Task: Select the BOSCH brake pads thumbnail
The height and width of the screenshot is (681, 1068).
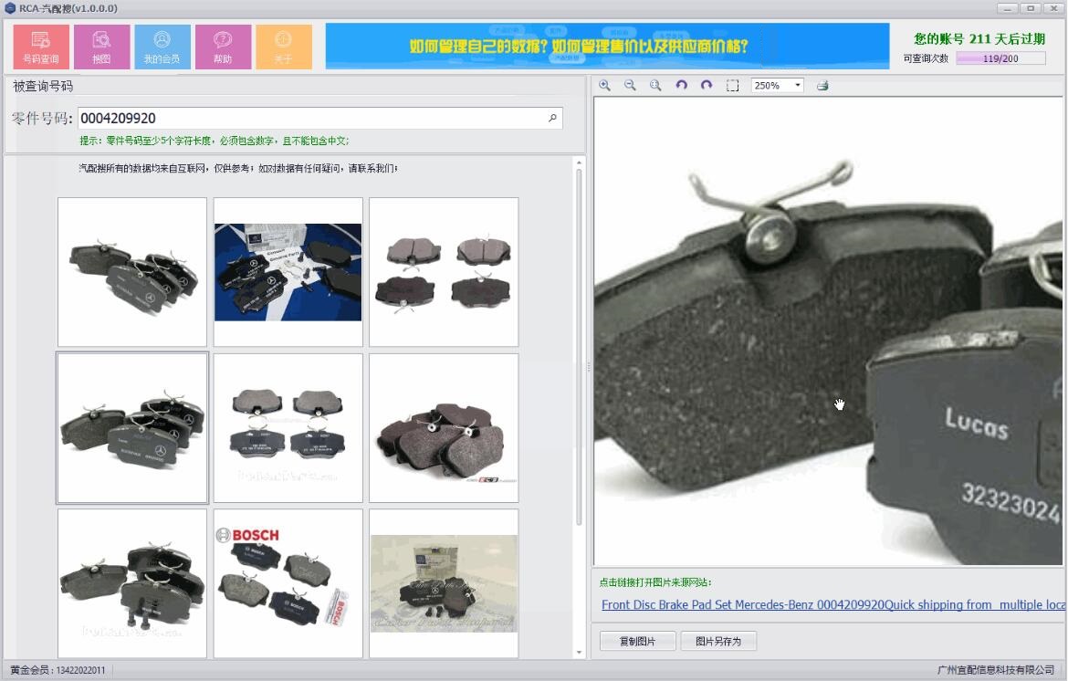Action: pos(288,583)
